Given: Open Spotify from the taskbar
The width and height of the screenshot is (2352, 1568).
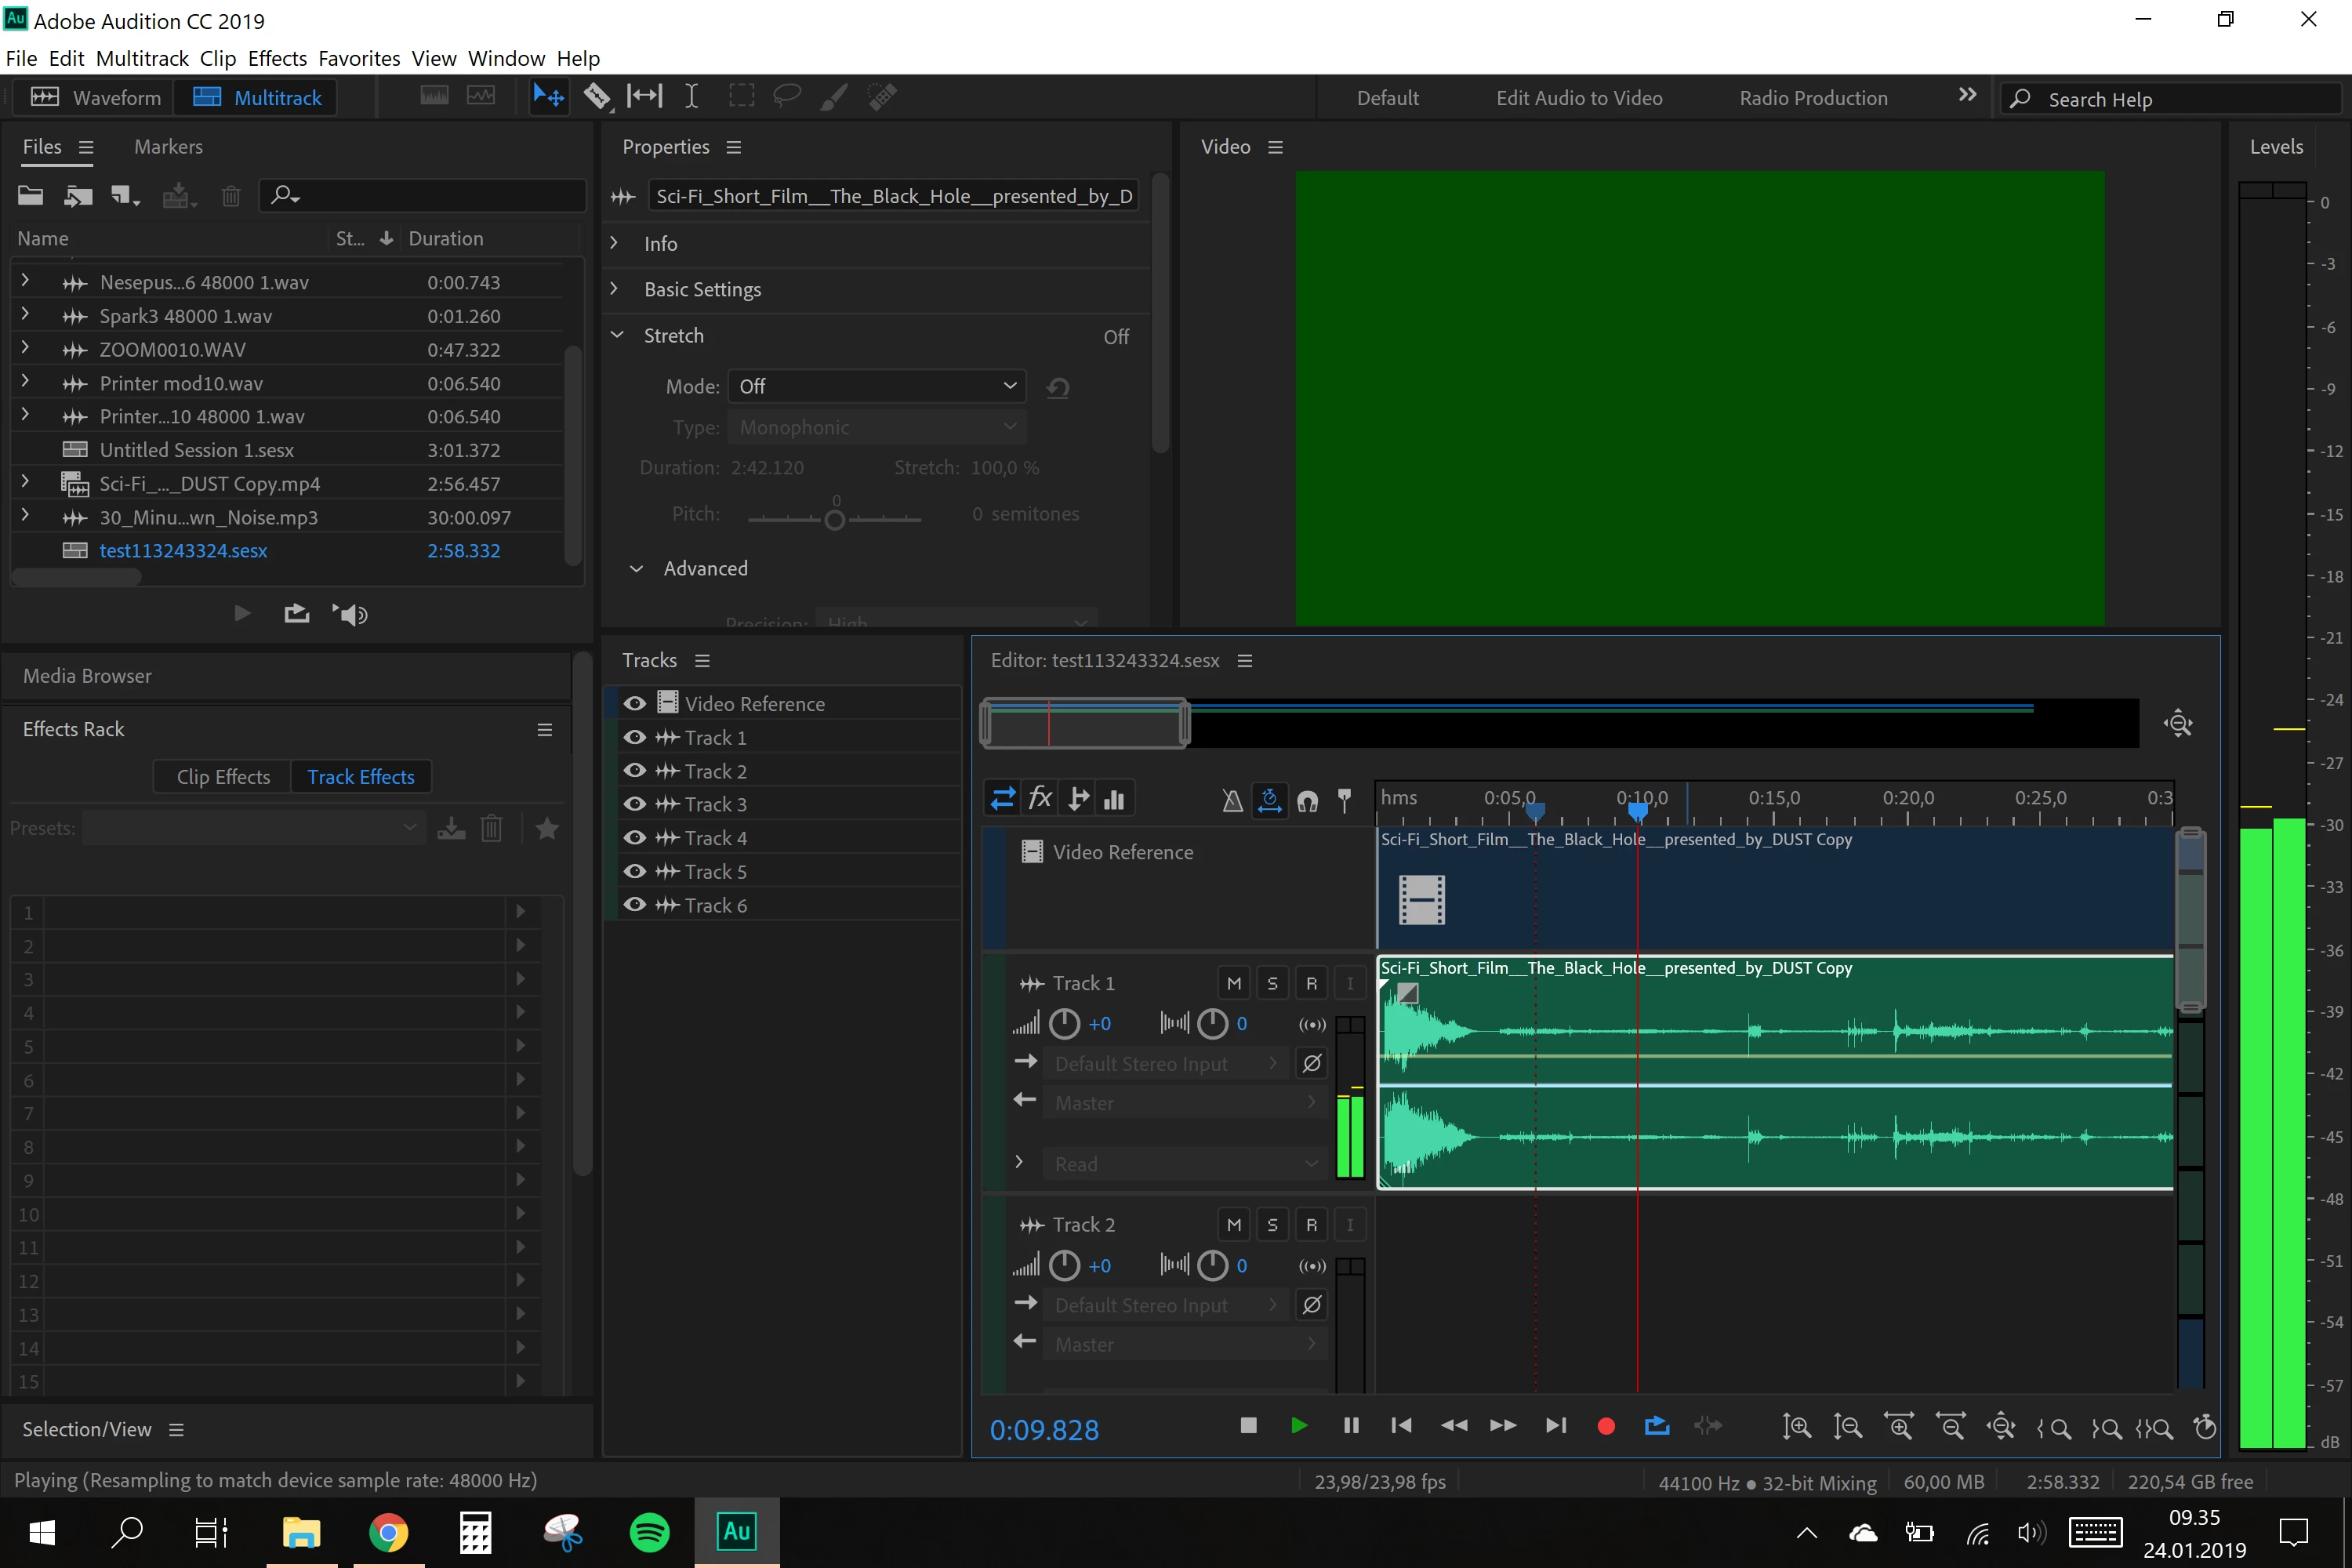Looking at the screenshot, I should (x=649, y=1532).
